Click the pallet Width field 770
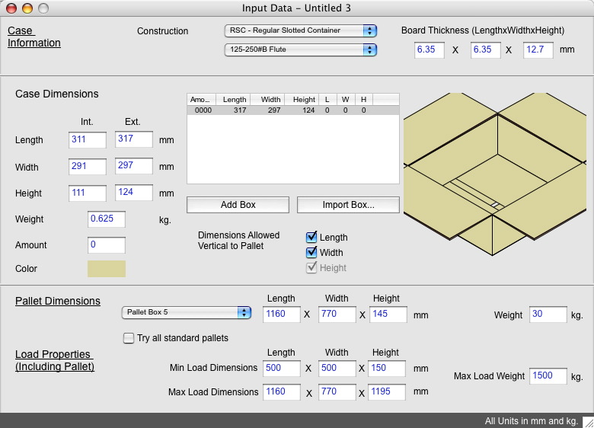594x428 pixels. [337, 315]
